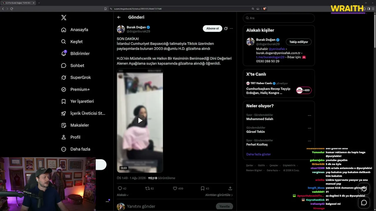Open the @yenisafak mention link
Screen dimensions: 376x211
pyautogui.click(x=276, y=49)
